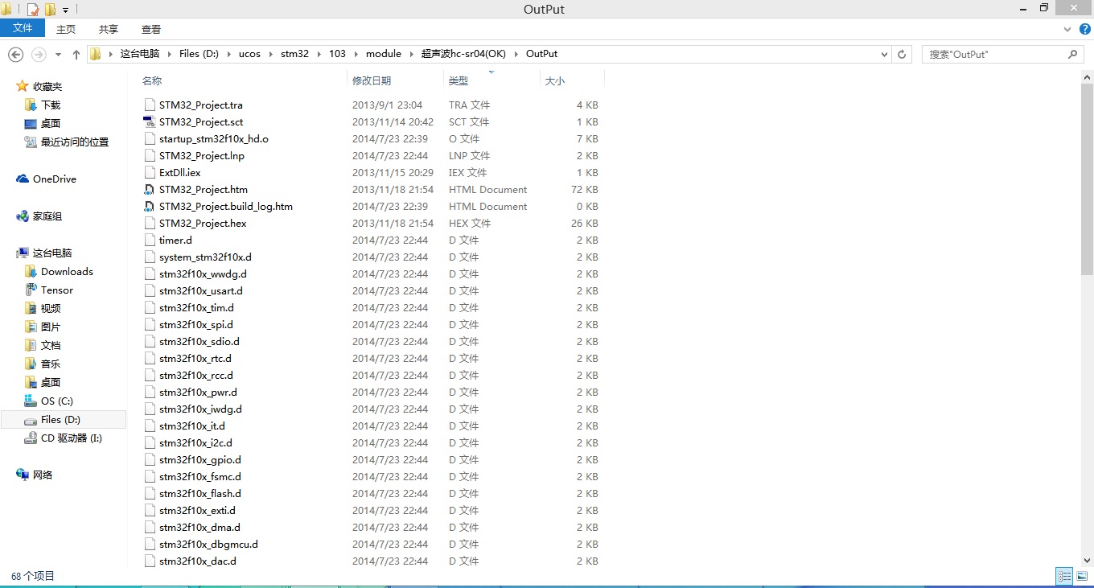Image resolution: width=1094 pixels, height=588 pixels.
Task: Select 收藏夹 star icon in navigation pane
Action: tap(23, 86)
